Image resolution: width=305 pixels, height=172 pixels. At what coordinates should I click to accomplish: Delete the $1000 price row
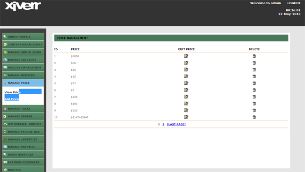(254, 56)
